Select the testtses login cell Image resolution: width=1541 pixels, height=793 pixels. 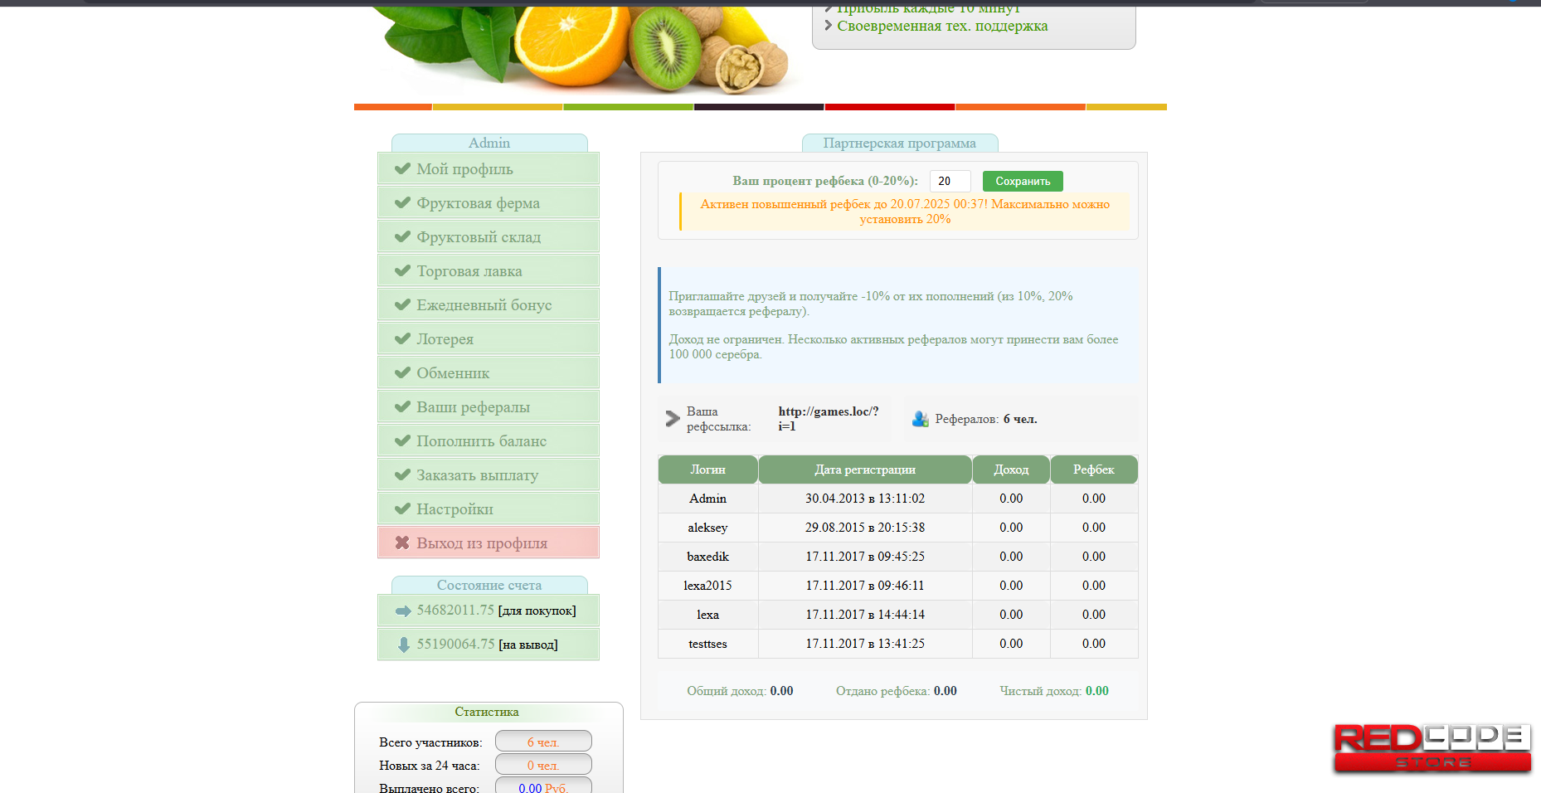(x=707, y=644)
